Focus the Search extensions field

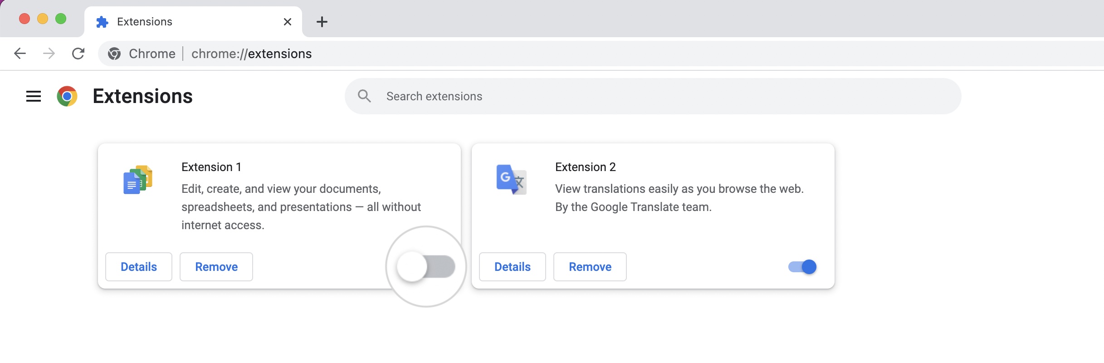[653, 96]
